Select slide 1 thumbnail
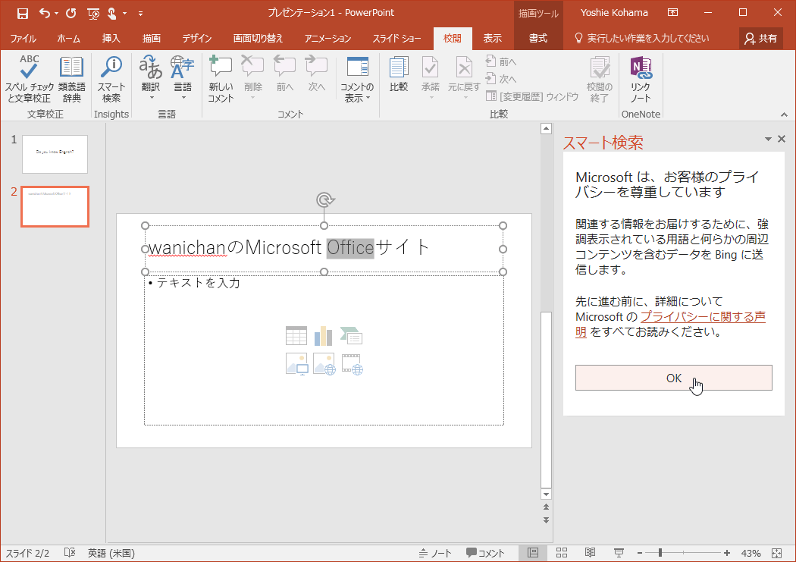796x562 pixels. [x=55, y=154]
